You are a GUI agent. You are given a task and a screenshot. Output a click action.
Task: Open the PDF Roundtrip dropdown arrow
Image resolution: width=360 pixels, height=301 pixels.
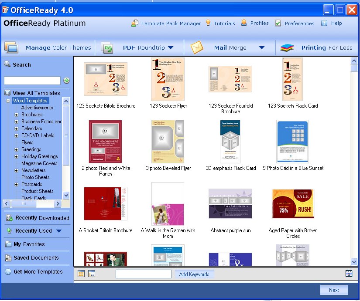coord(170,47)
